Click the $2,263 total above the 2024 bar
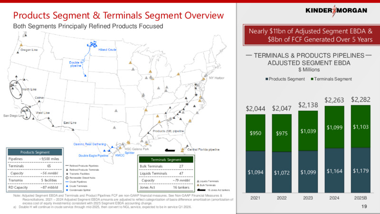 coord(334,100)
